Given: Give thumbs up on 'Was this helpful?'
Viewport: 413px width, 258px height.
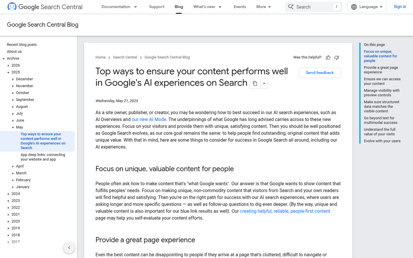Looking at the screenshot, I should pos(328,57).
